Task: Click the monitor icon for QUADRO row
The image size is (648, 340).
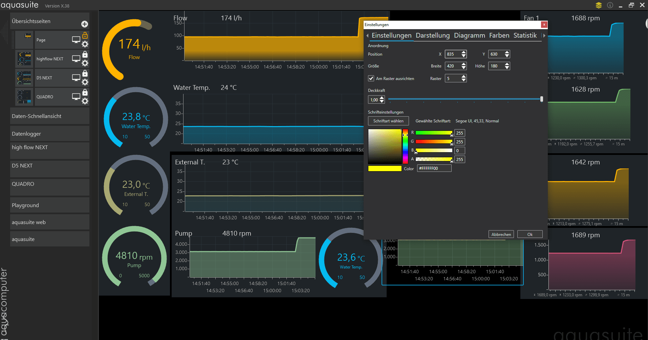Action: tap(76, 97)
